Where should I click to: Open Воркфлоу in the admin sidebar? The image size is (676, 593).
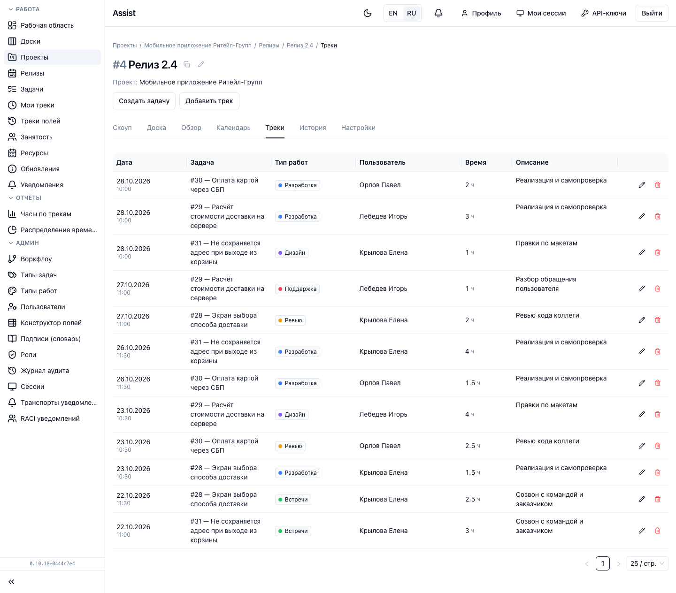click(x=52, y=259)
